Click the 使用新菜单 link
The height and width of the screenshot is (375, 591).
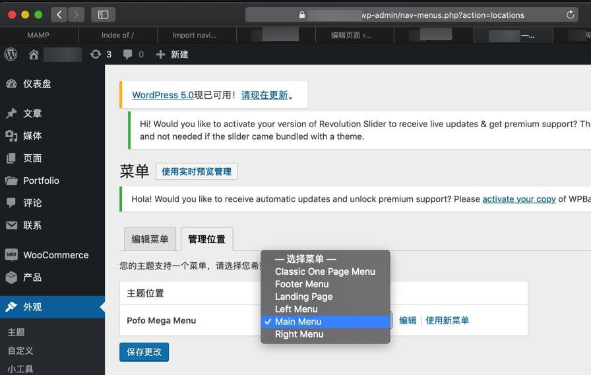(x=447, y=320)
